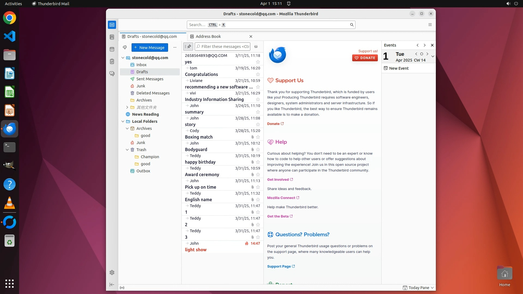Click the New Message button
Viewport: 523px width, 294px height.
click(150, 47)
